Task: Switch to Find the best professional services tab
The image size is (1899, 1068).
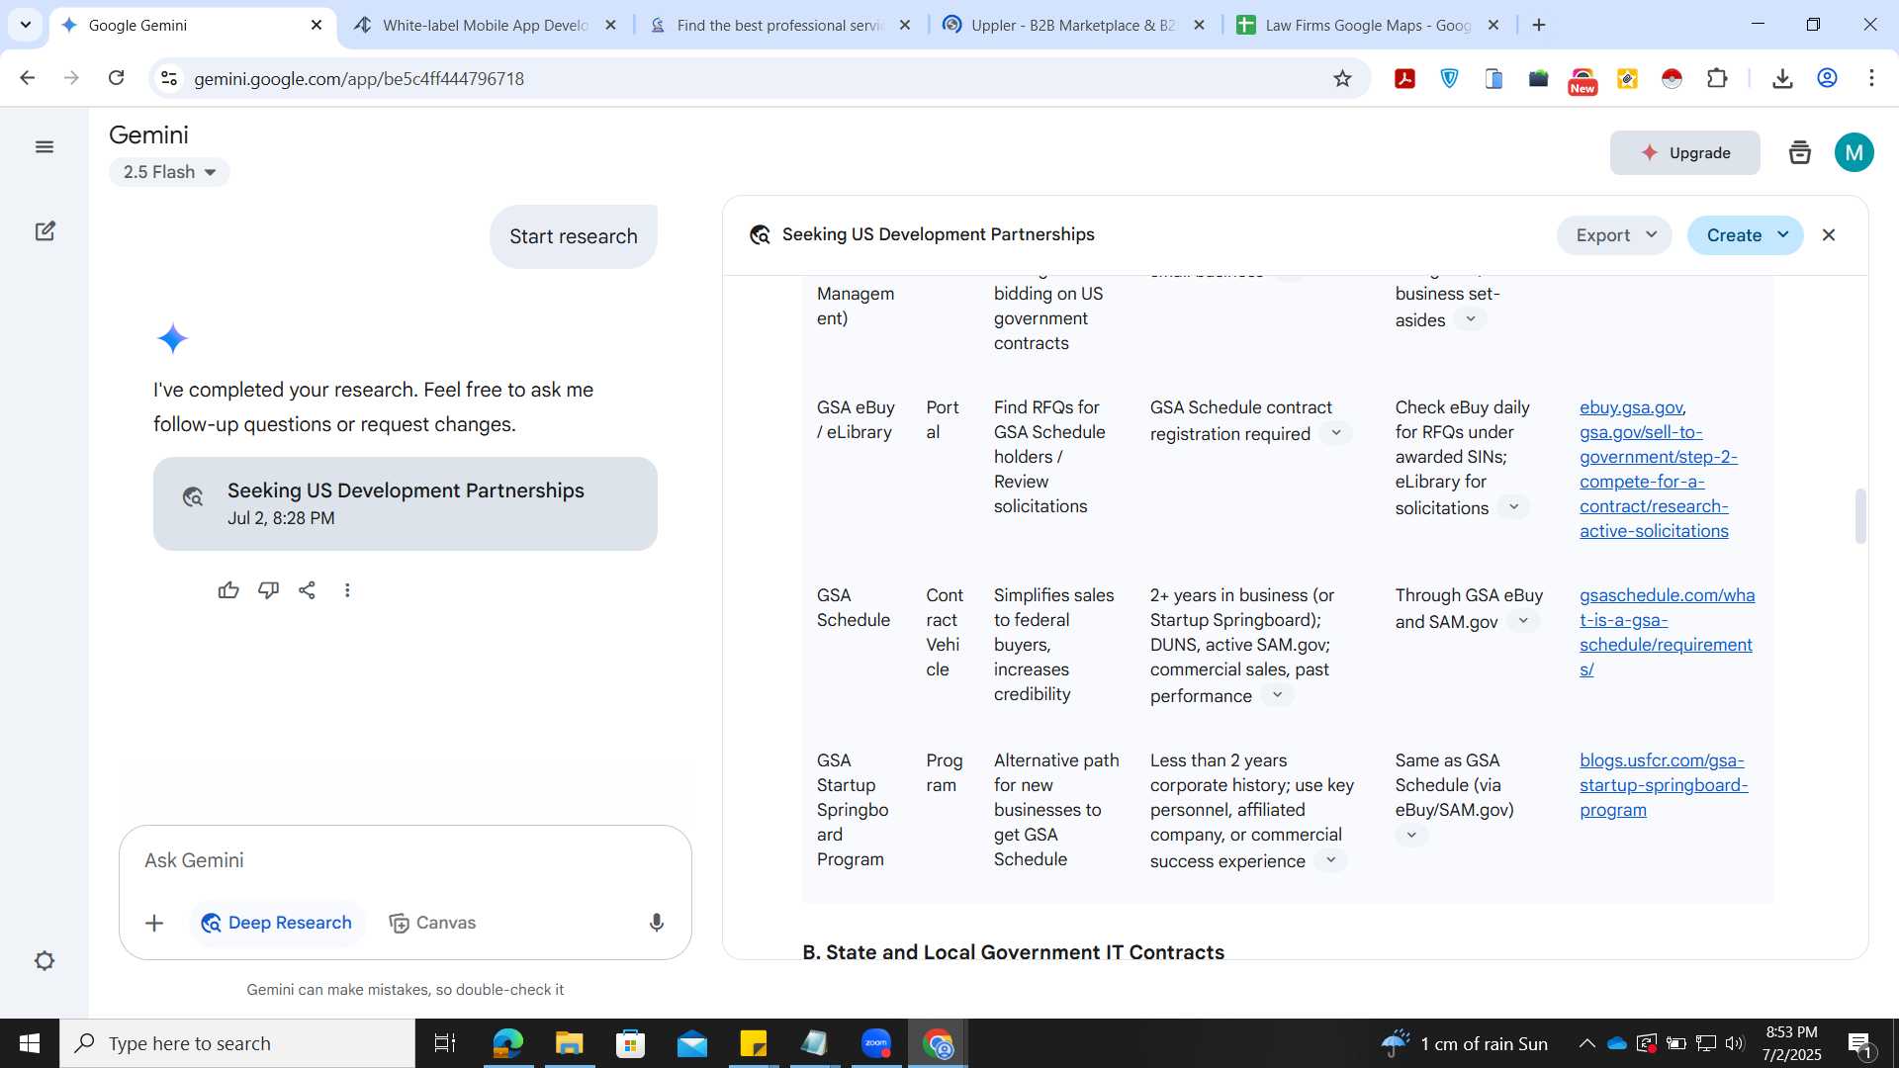Action: pos(779,25)
